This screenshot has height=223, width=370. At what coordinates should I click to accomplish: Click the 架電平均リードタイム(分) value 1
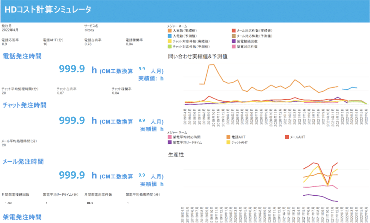tap(47, 203)
